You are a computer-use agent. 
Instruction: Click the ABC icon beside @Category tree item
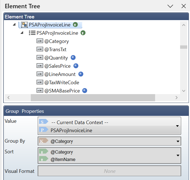click(40, 41)
